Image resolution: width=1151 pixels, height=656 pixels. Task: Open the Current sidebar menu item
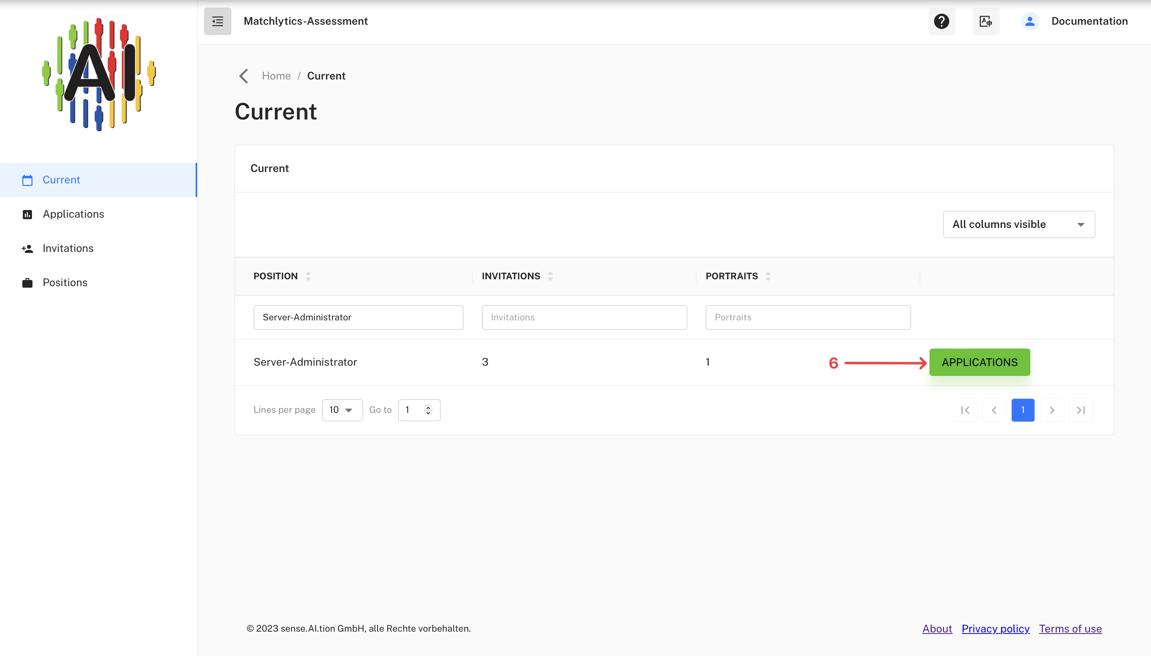click(98, 180)
